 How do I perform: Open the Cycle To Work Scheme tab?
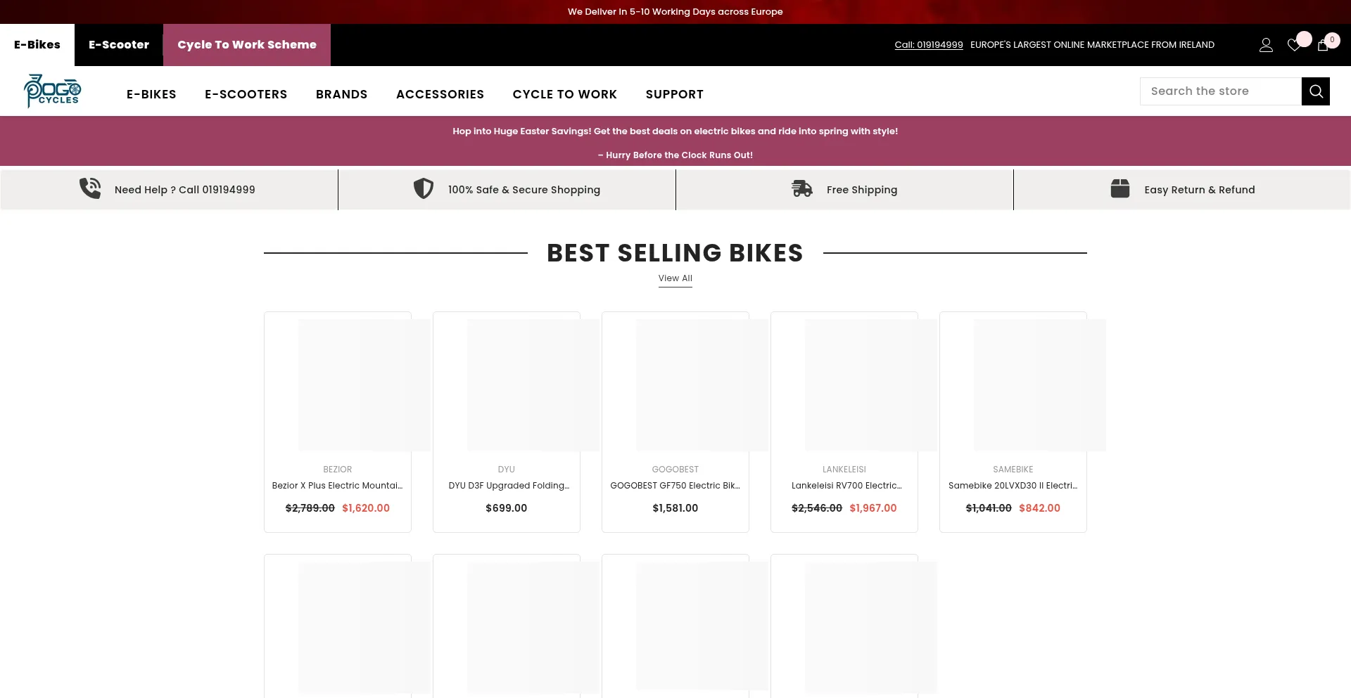point(247,45)
